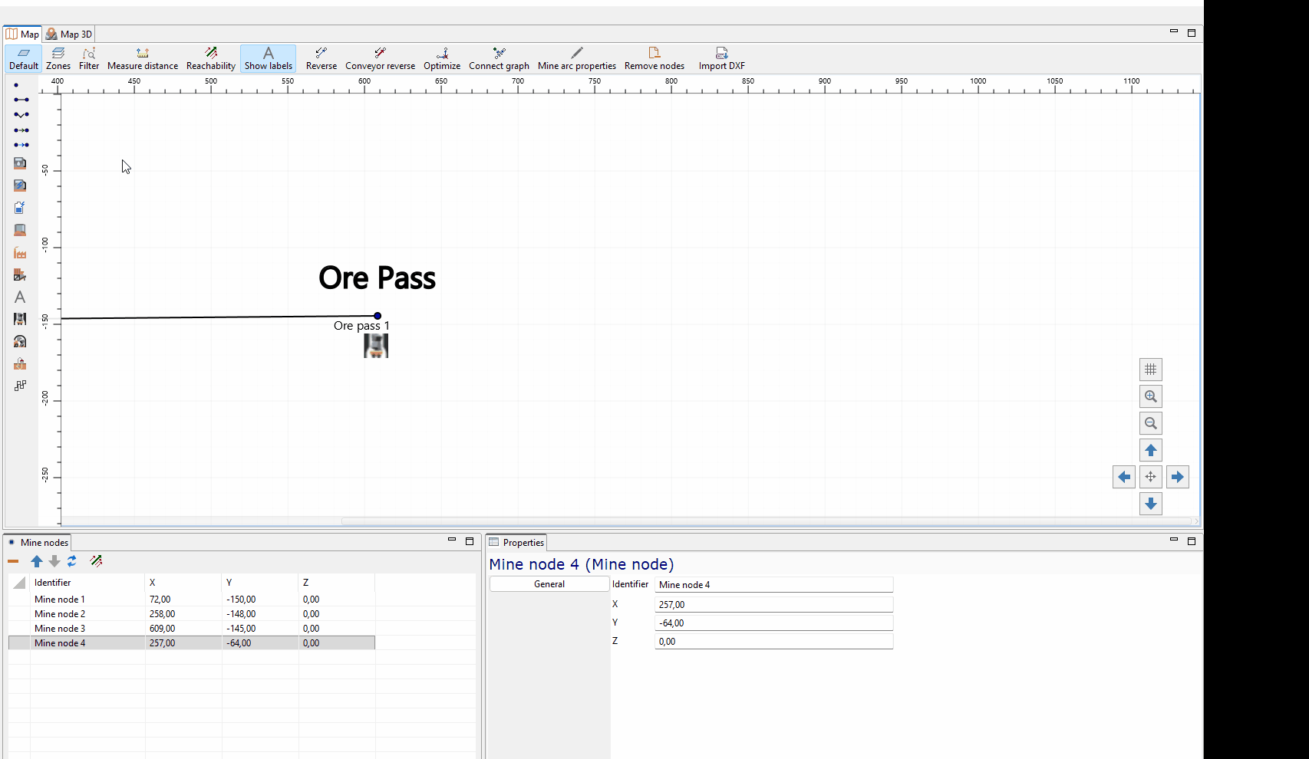Select the fuel station palette icon
The height and width of the screenshot is (759, 1309).
point(20,163)
